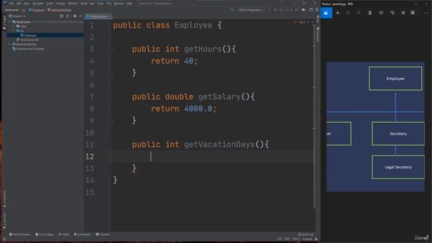
Task: Click the build project hammer icon
Action: [x=232, y=10]
